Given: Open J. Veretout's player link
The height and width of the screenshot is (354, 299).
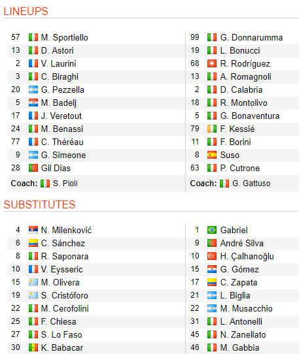Looking at the screenshot, I should coord(61,116).
